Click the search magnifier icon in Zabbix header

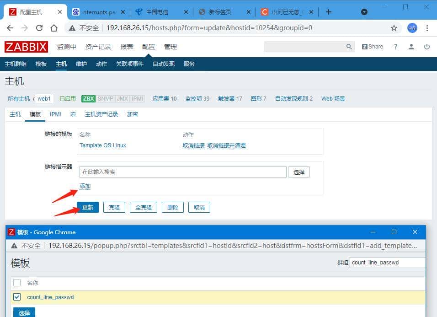point(348,46)
